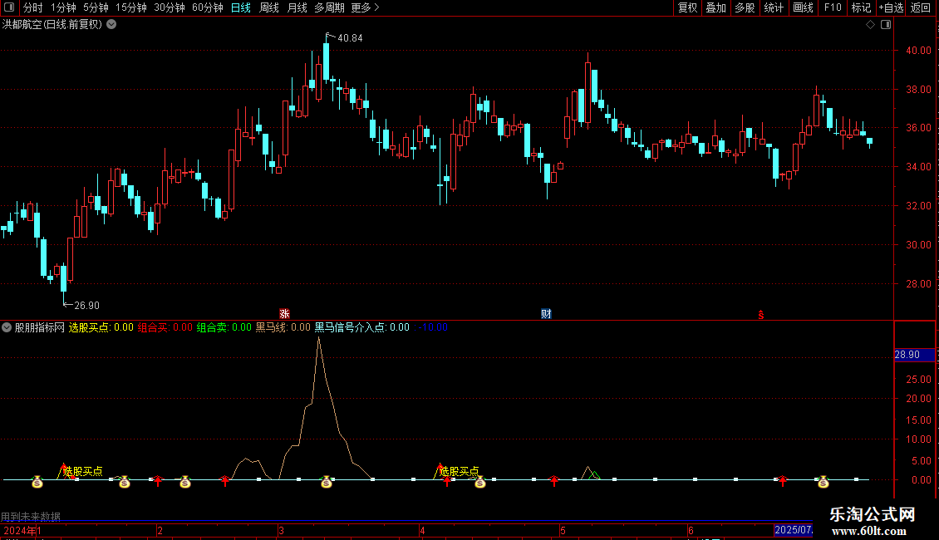Select the 30分钟 period
This screenshot has height=540, width=939.
tap(170, 7)
